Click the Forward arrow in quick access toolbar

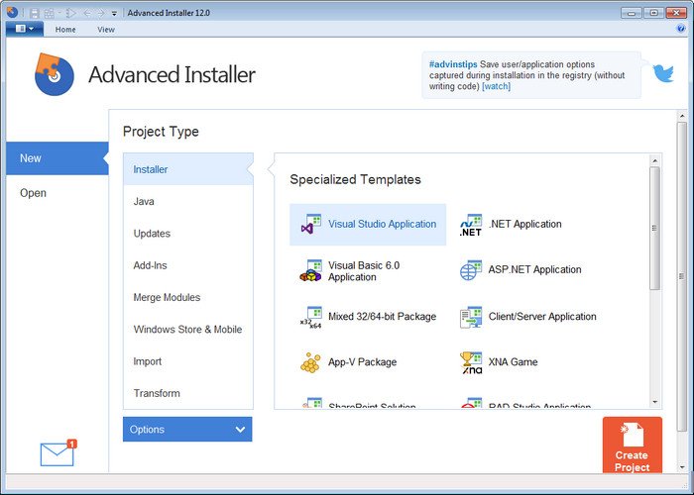(101, 13)
